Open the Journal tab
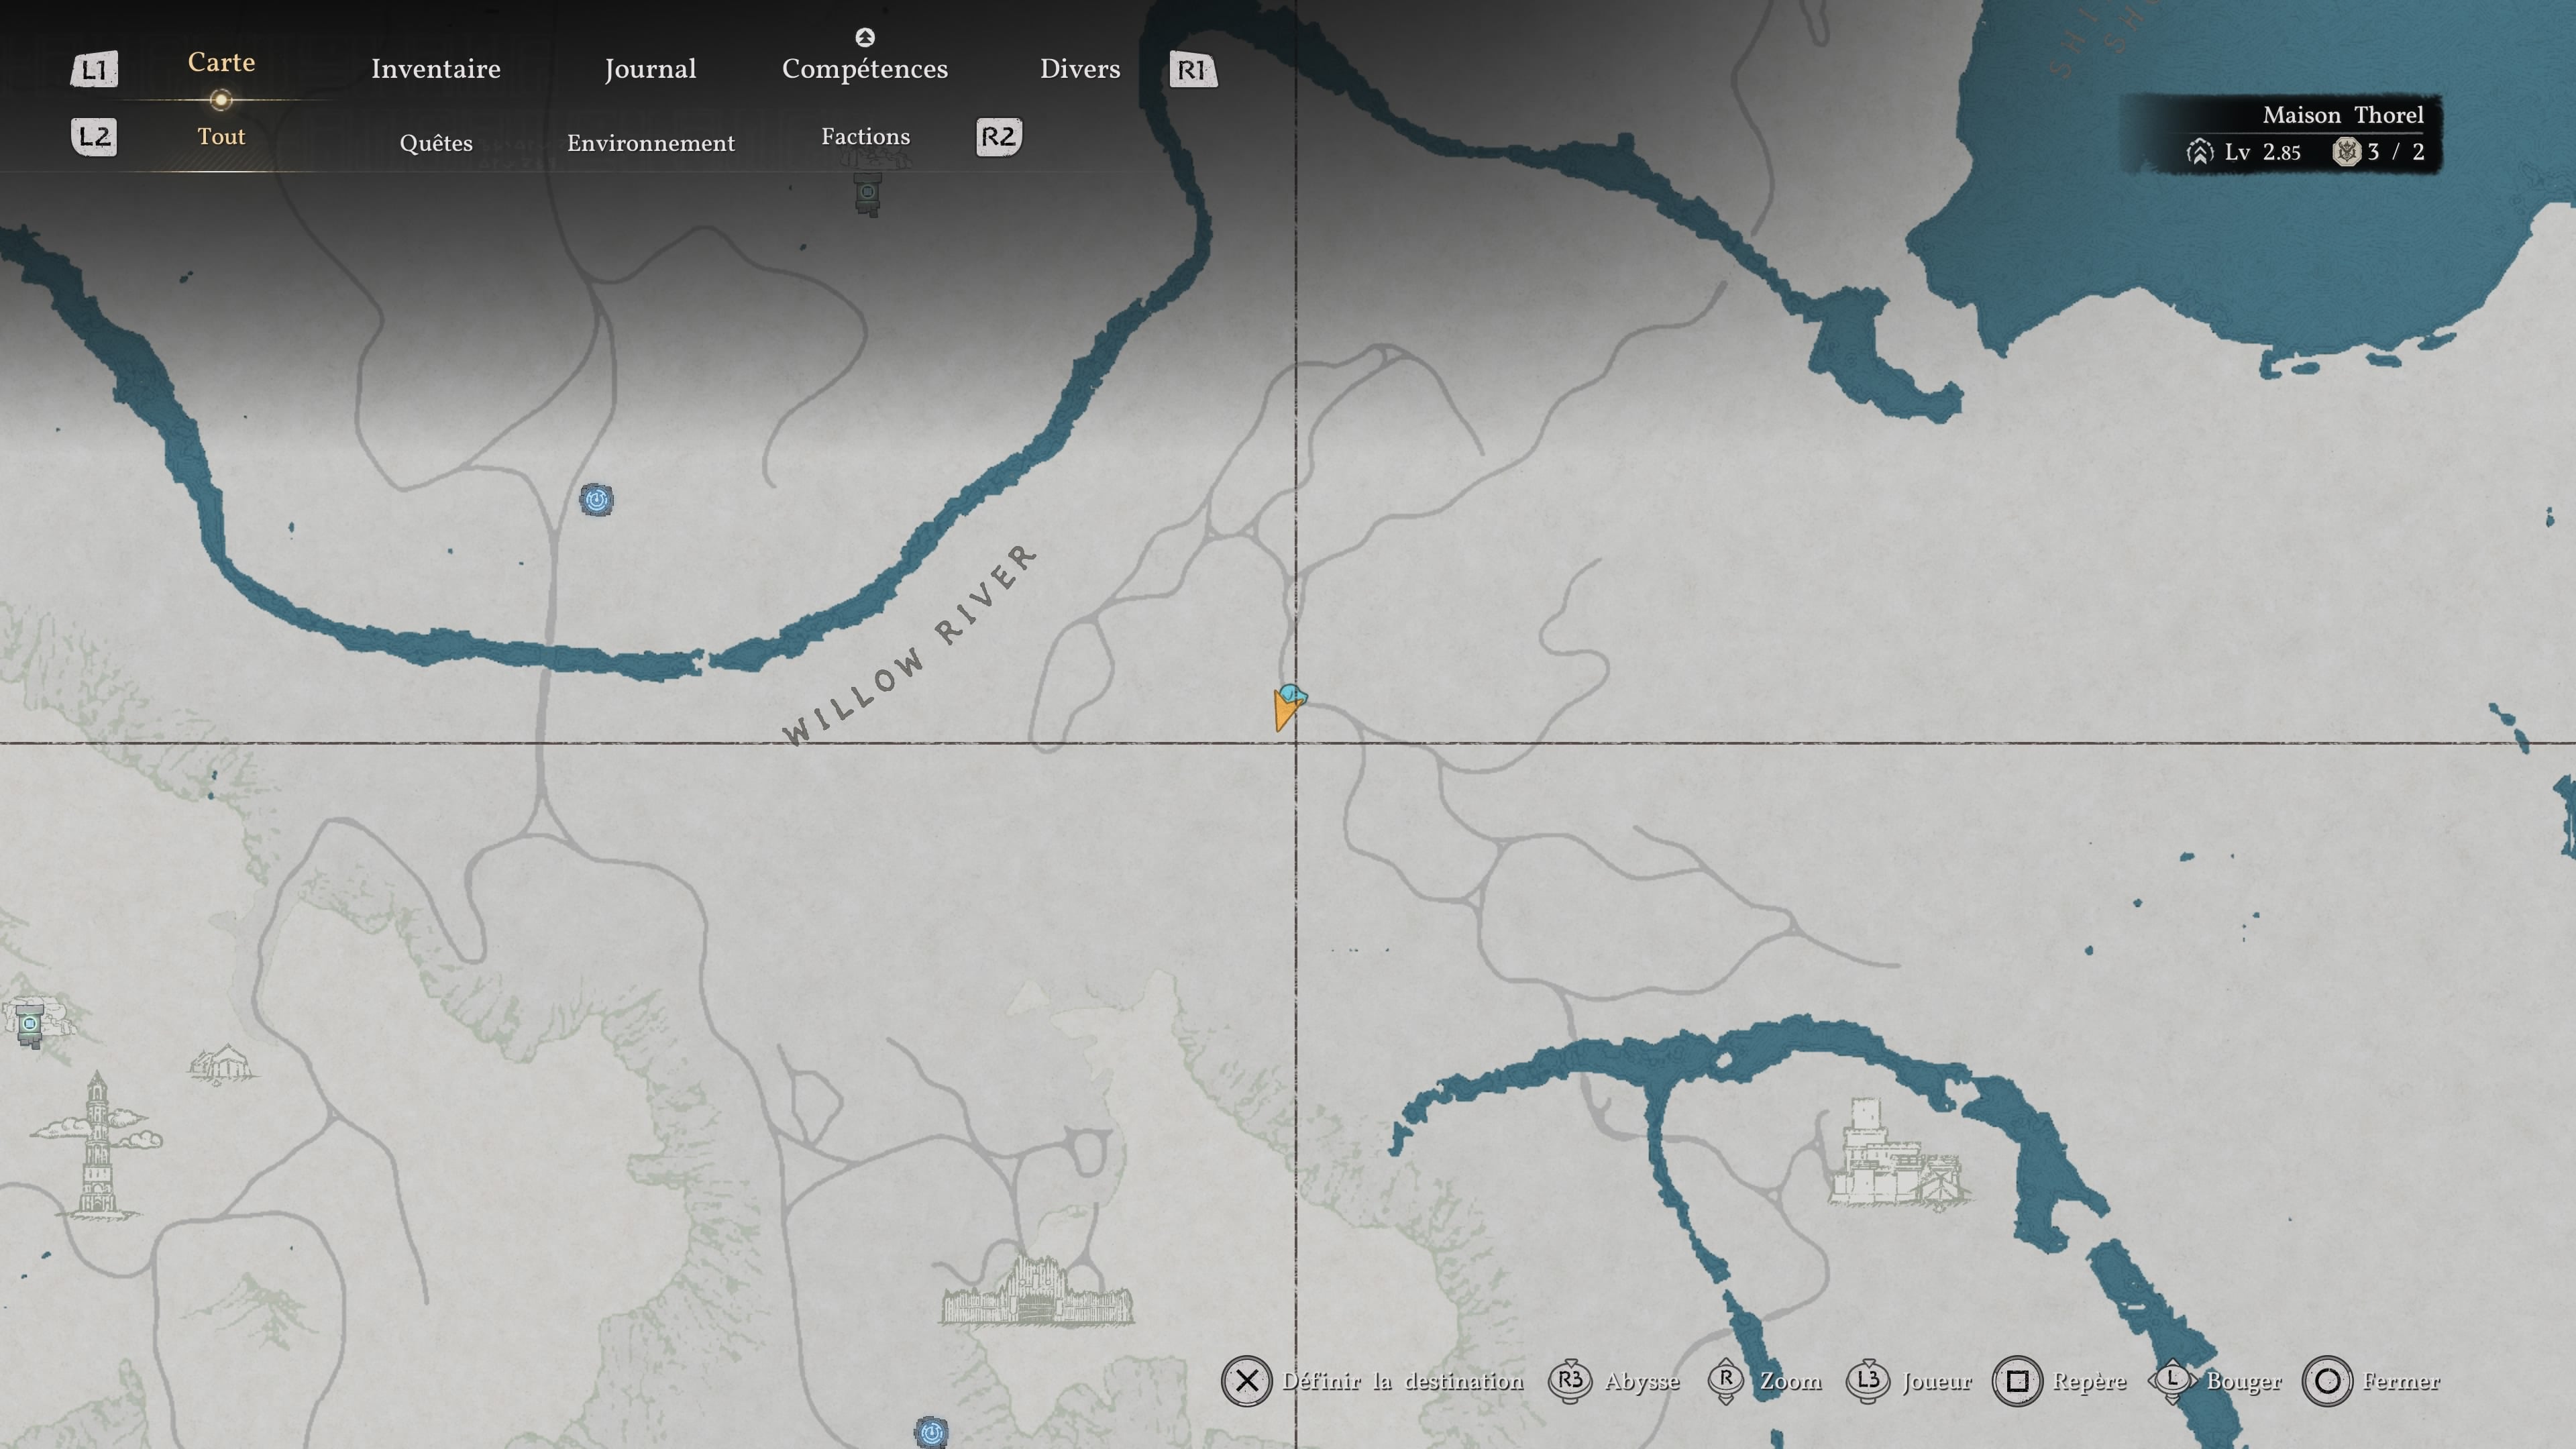 click(x=650, y=69)
